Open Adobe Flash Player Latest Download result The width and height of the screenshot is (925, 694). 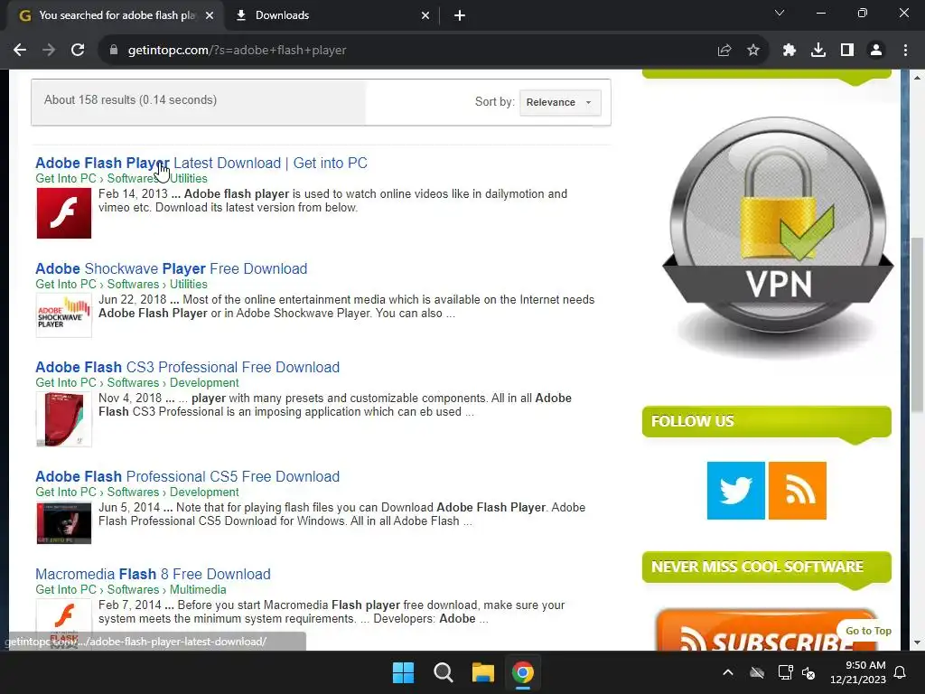point(201,163)
